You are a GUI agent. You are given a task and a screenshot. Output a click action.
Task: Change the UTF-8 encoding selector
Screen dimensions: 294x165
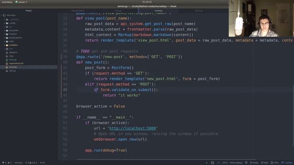pos(225,163)
